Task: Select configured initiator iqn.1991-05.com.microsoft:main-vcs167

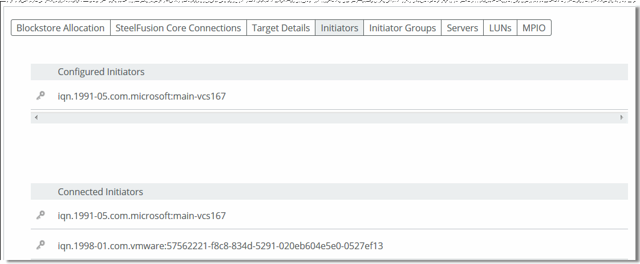Action: coord(141,96)
